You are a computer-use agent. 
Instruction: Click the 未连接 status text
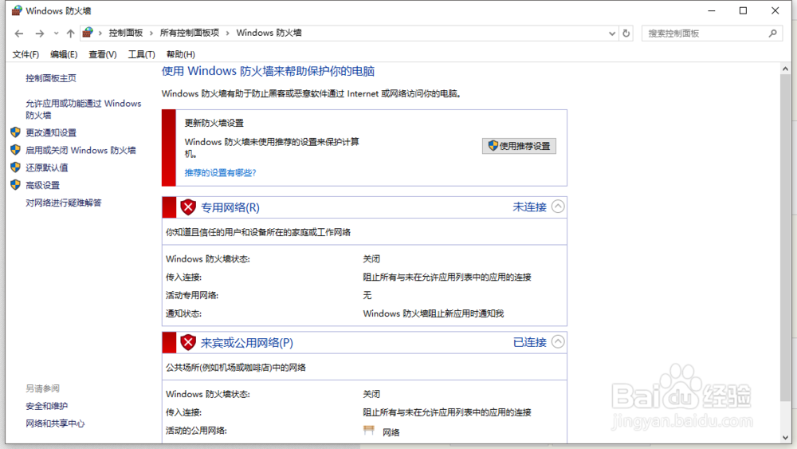[x=530, y=207]
